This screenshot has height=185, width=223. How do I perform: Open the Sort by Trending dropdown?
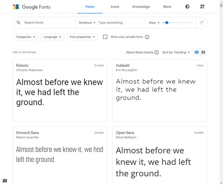pyautogui.click(x=176, y=52)
